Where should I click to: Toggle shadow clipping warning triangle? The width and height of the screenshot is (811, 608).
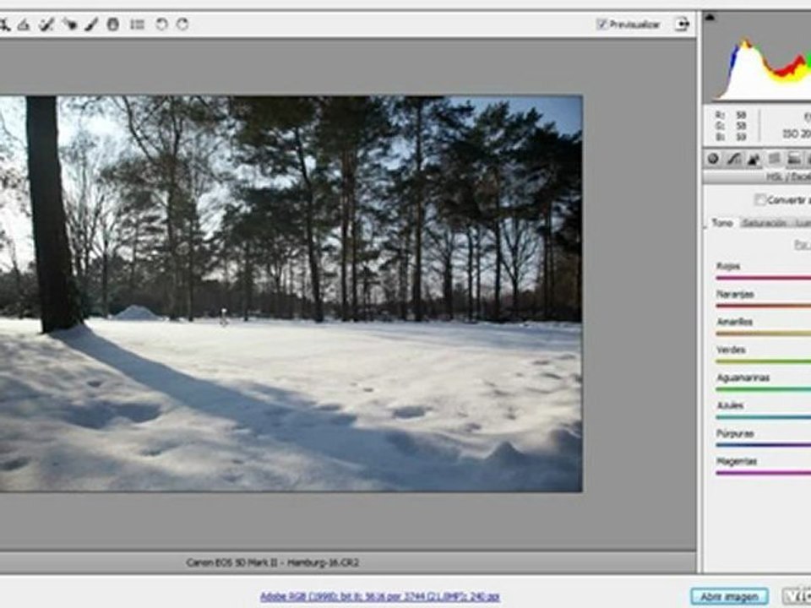click(710, 18)
